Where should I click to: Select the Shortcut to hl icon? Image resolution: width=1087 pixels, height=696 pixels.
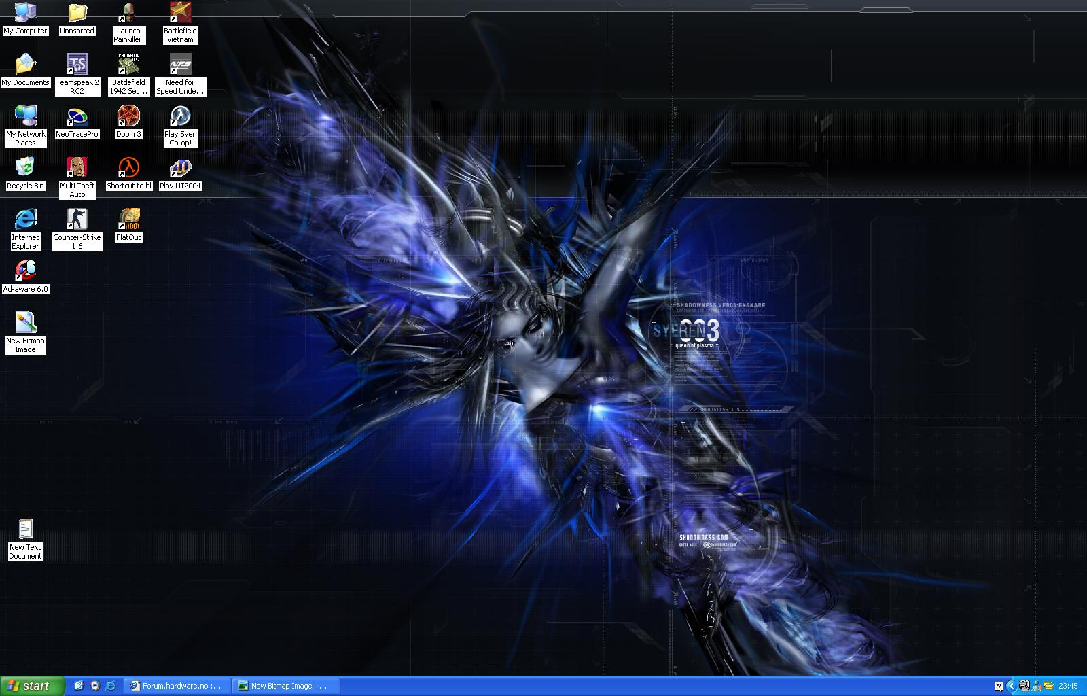(x=128, y=173)
